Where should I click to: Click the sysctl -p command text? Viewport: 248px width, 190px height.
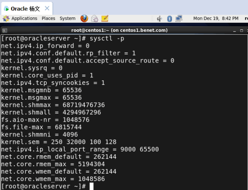point(107,39)
